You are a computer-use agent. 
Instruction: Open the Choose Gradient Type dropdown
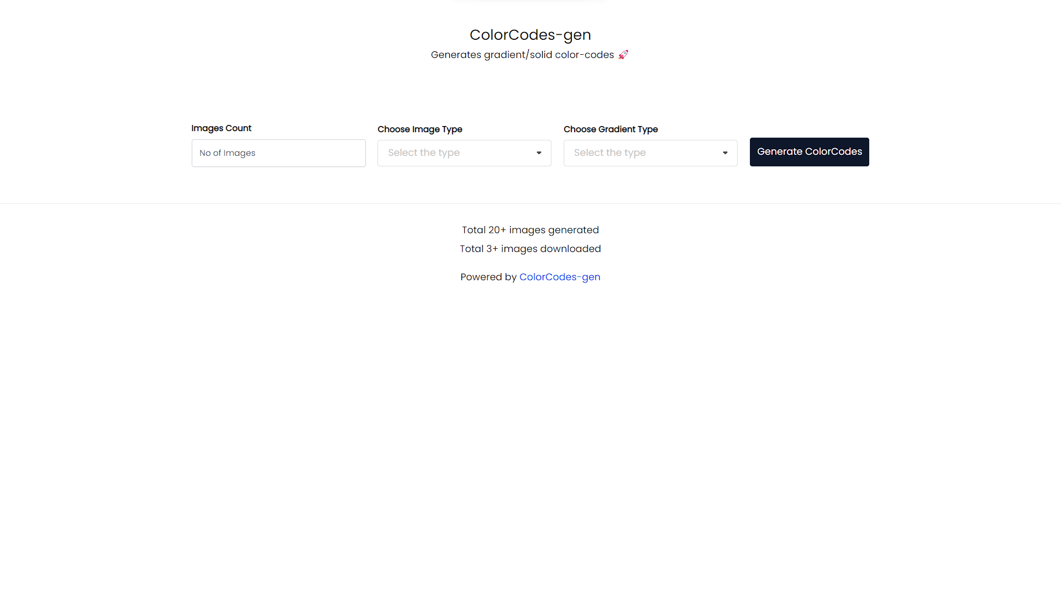pyautogui.click(x=650, y=153)
